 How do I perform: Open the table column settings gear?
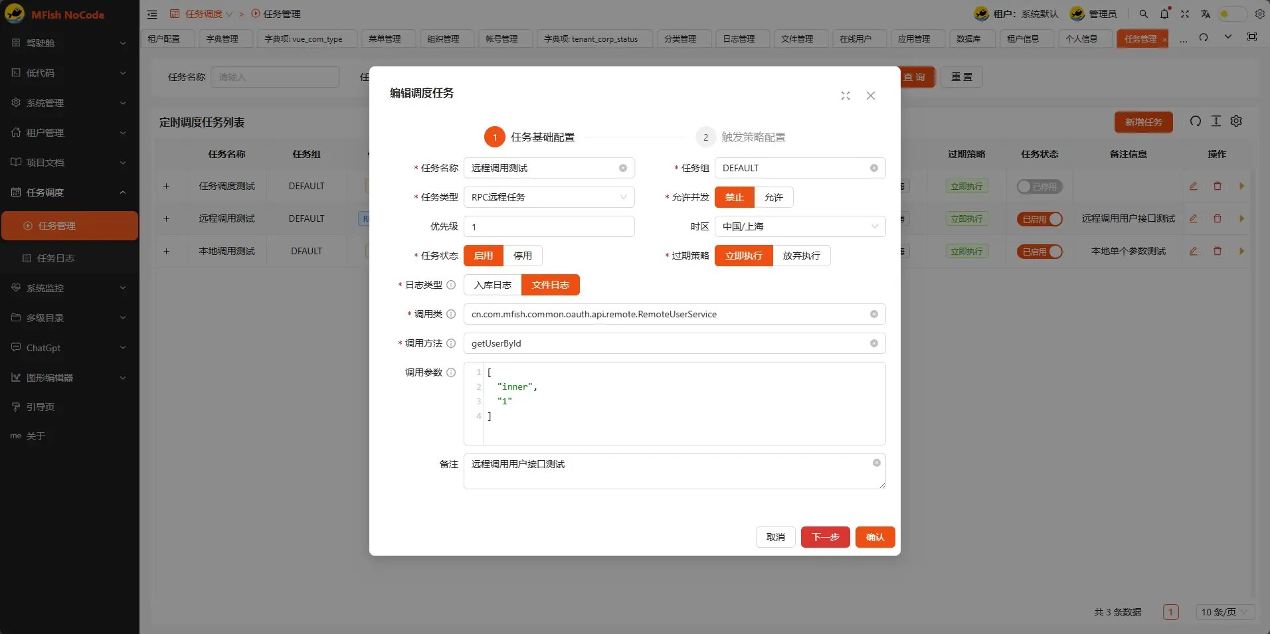[1236, 121]
